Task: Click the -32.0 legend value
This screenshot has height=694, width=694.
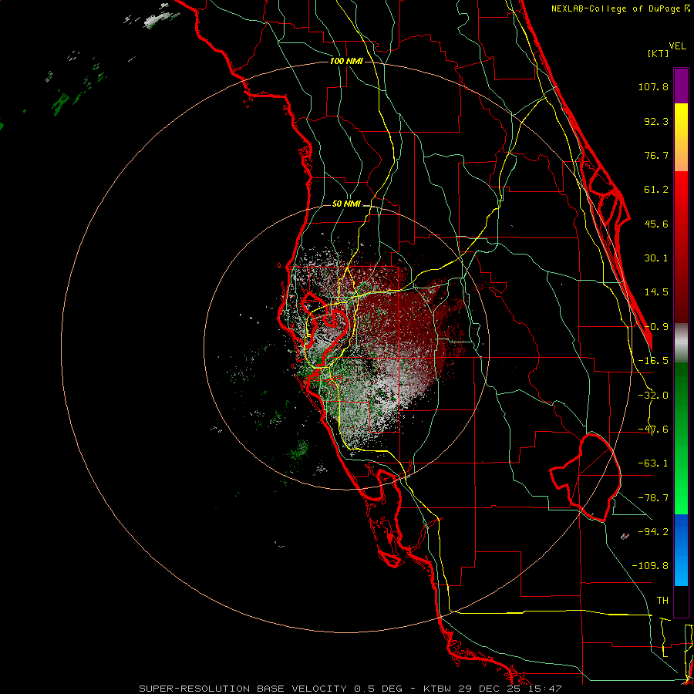Action: coord(653,396)
